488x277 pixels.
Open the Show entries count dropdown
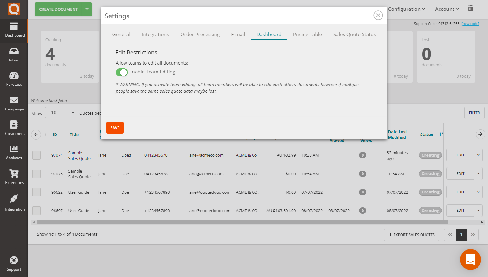point(61,112)
